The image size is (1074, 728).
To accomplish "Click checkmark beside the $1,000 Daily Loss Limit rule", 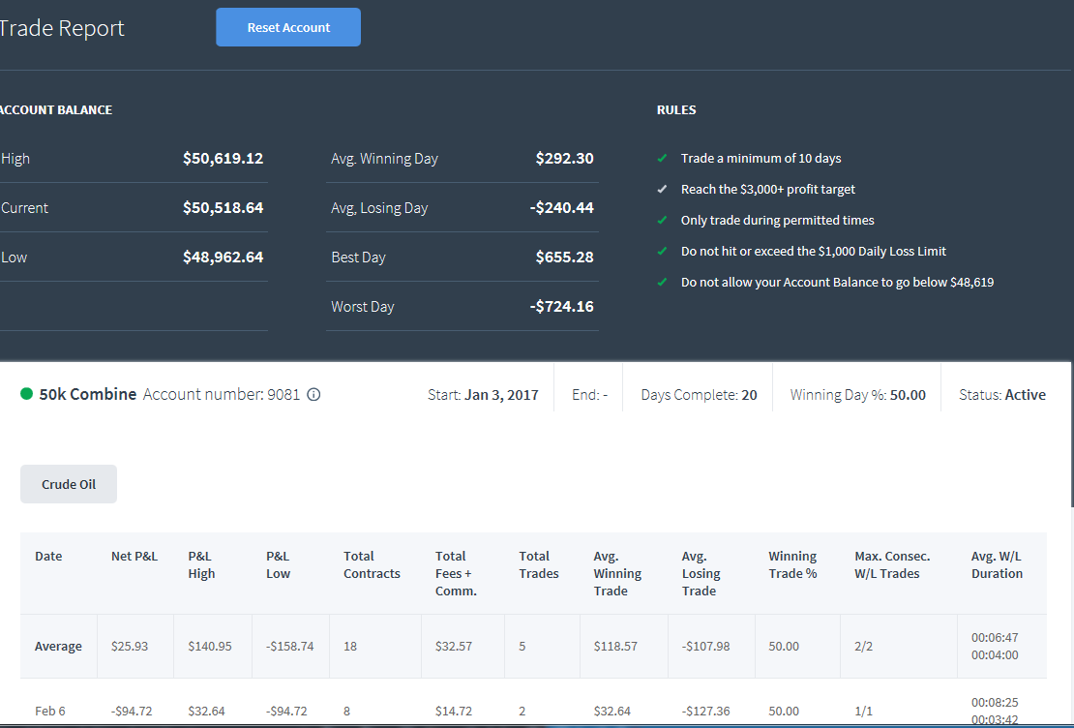I will pos(662,251).
